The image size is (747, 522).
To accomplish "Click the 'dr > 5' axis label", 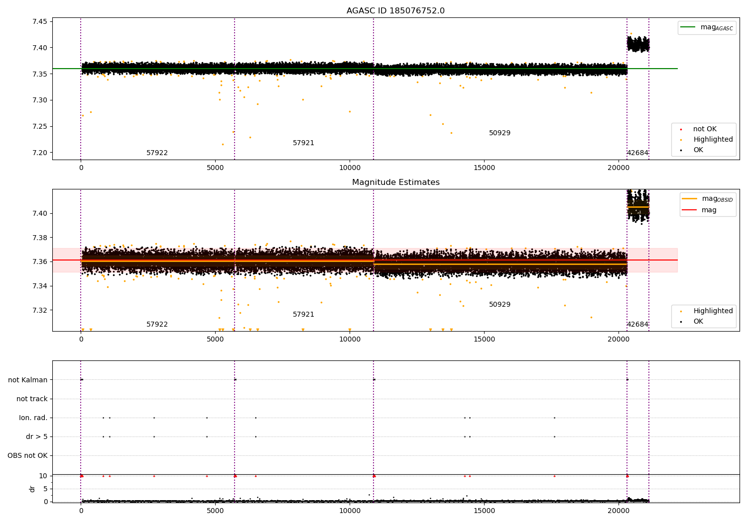I will [x=37, y=436].
